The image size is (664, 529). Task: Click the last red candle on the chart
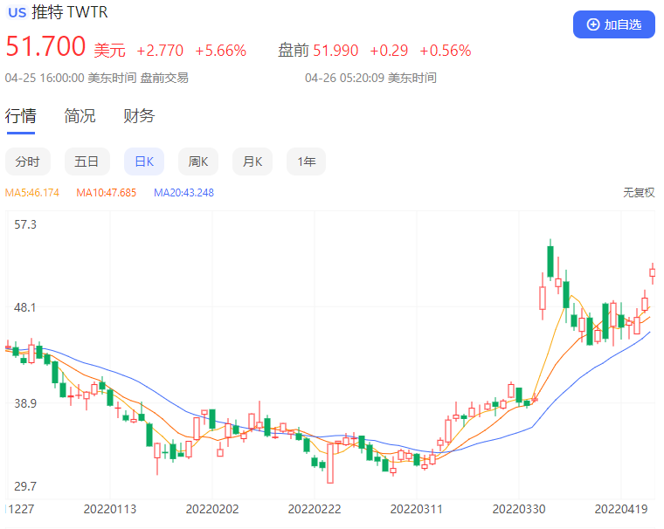coord(653,273)
